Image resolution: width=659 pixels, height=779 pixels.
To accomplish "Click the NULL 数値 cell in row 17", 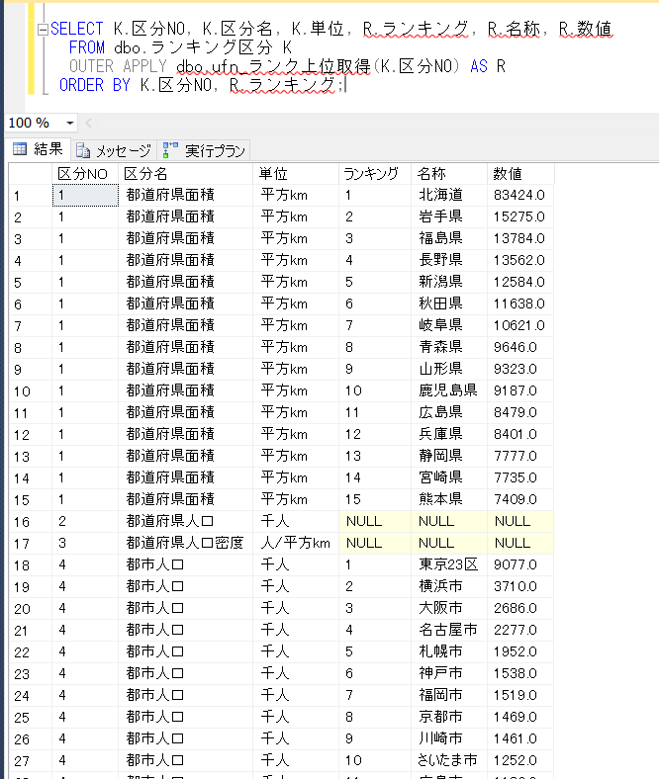I will (x=520, y=543).
